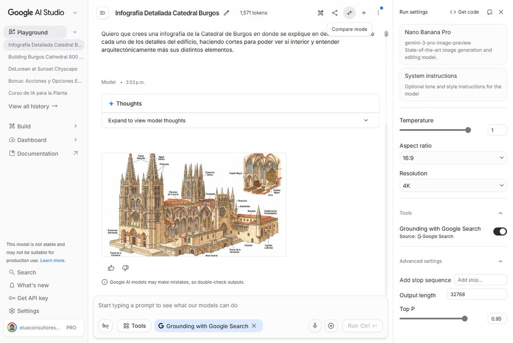The width and height of the screenshot is (513, 343).
Task: Click the prompt text input area
Action: tap(240, 305)
